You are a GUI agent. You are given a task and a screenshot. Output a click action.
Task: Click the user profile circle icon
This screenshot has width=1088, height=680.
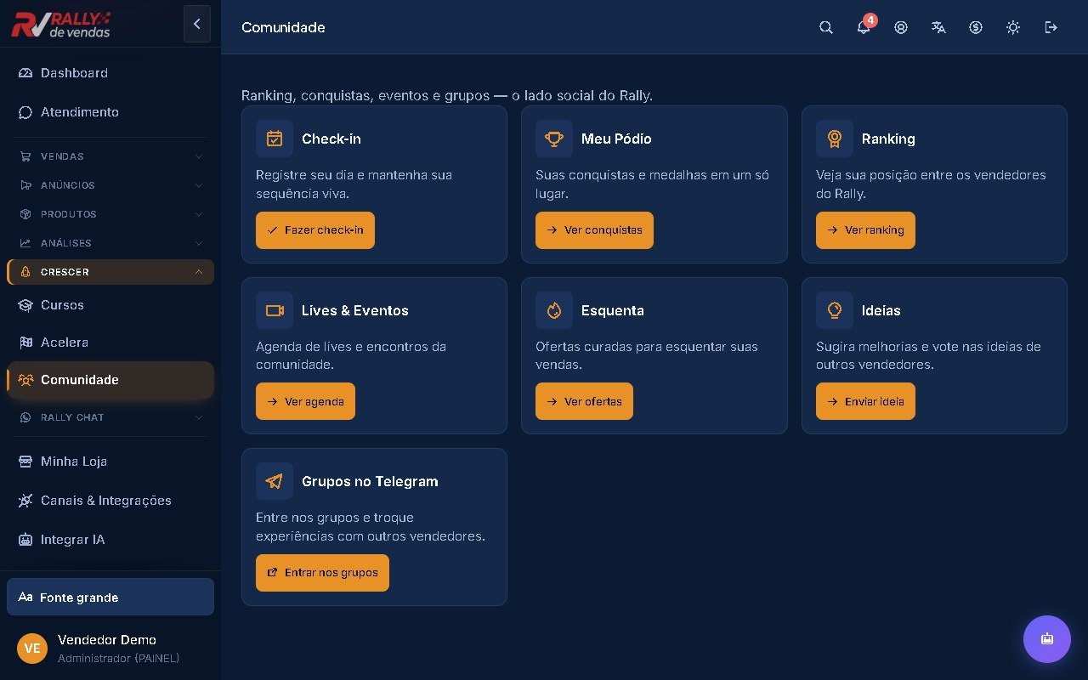click(x=901, y=27)
